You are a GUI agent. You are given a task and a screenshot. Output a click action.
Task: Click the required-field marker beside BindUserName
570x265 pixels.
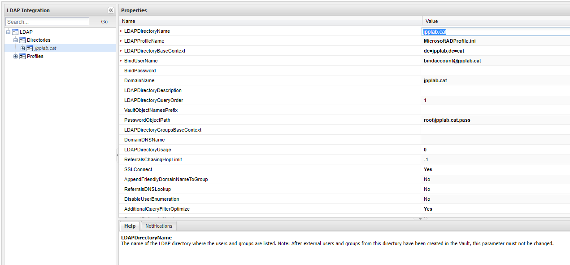[121, 61]
